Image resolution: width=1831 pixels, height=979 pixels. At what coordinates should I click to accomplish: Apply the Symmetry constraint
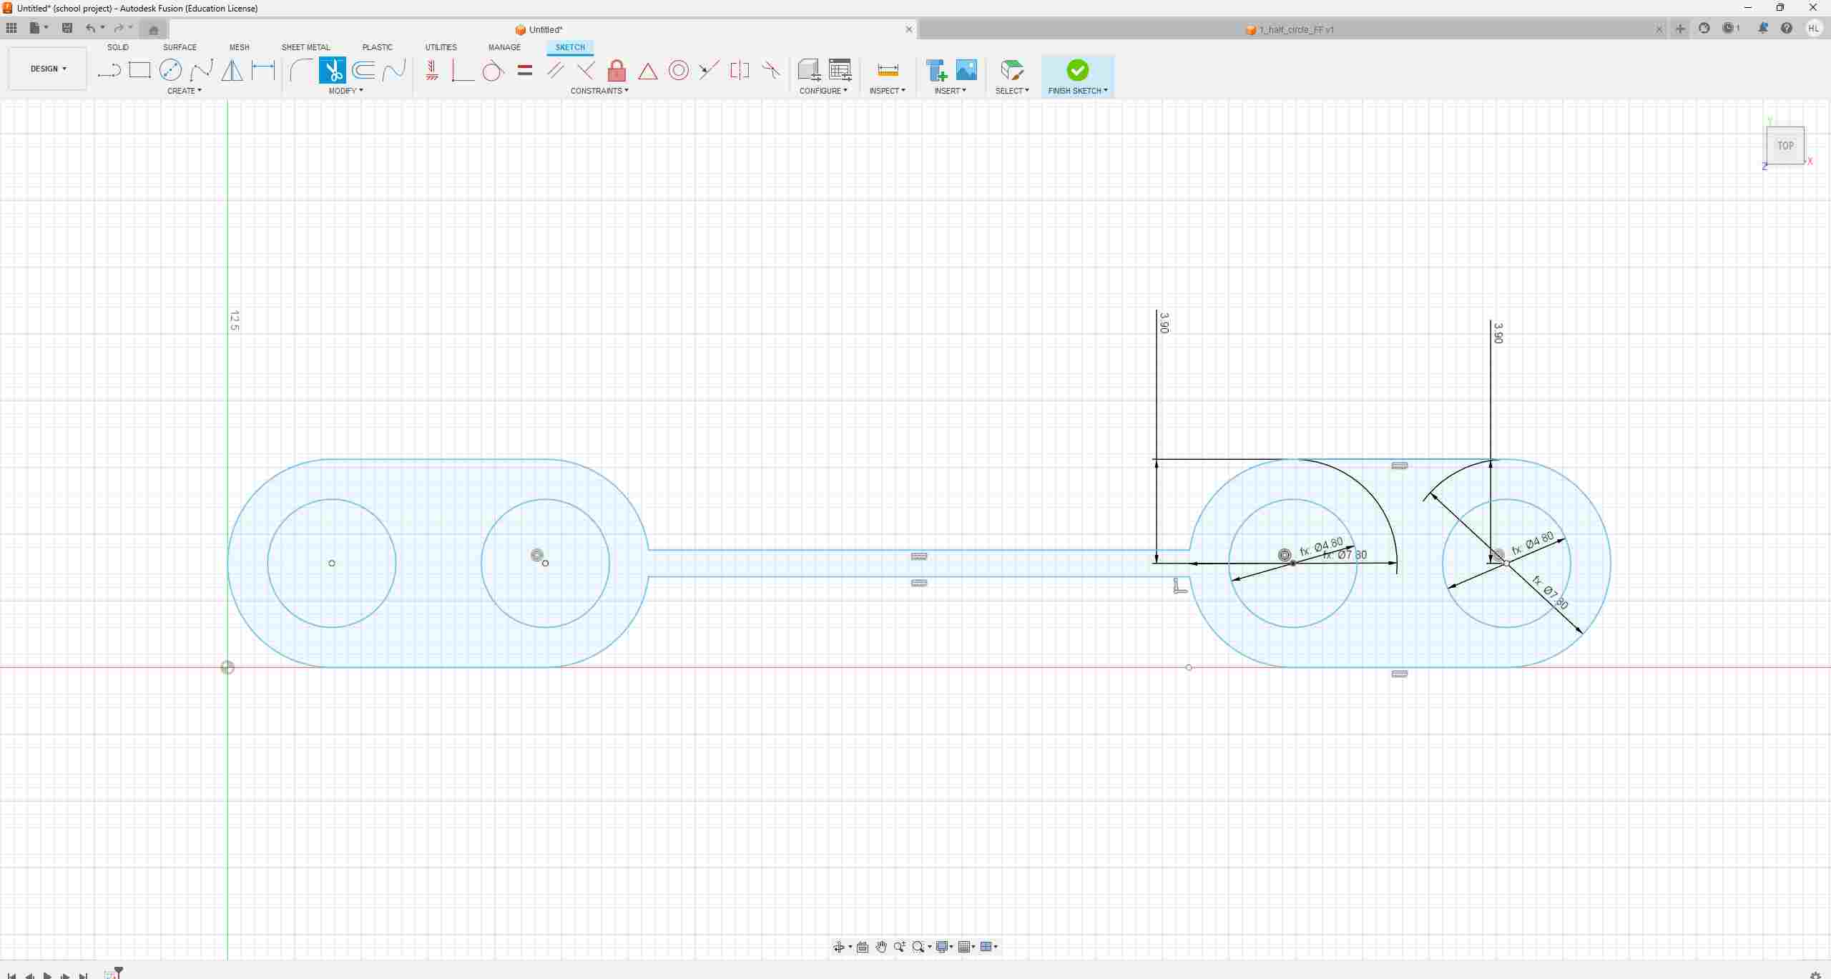pyautogui.click(x=740, y=70)
